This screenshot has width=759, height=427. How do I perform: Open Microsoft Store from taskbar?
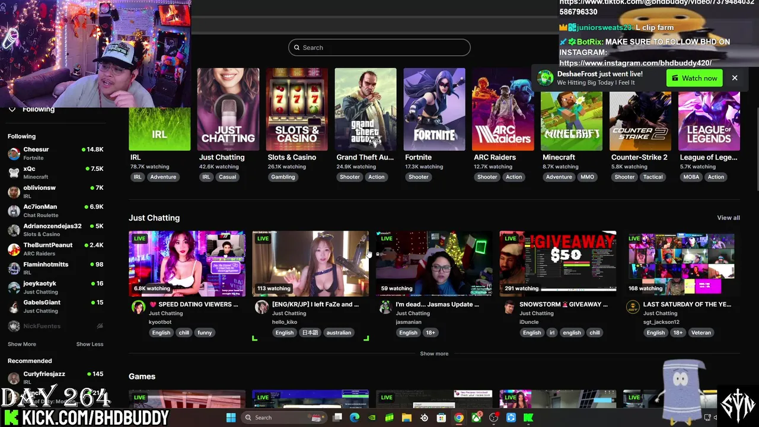pos(441,418)
